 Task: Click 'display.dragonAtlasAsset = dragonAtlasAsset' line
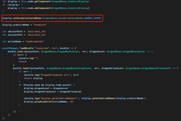52,92
